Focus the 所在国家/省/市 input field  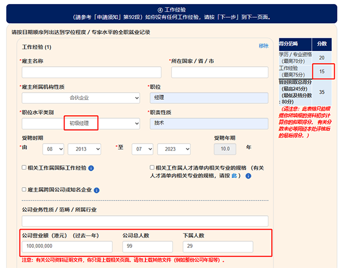211,72
